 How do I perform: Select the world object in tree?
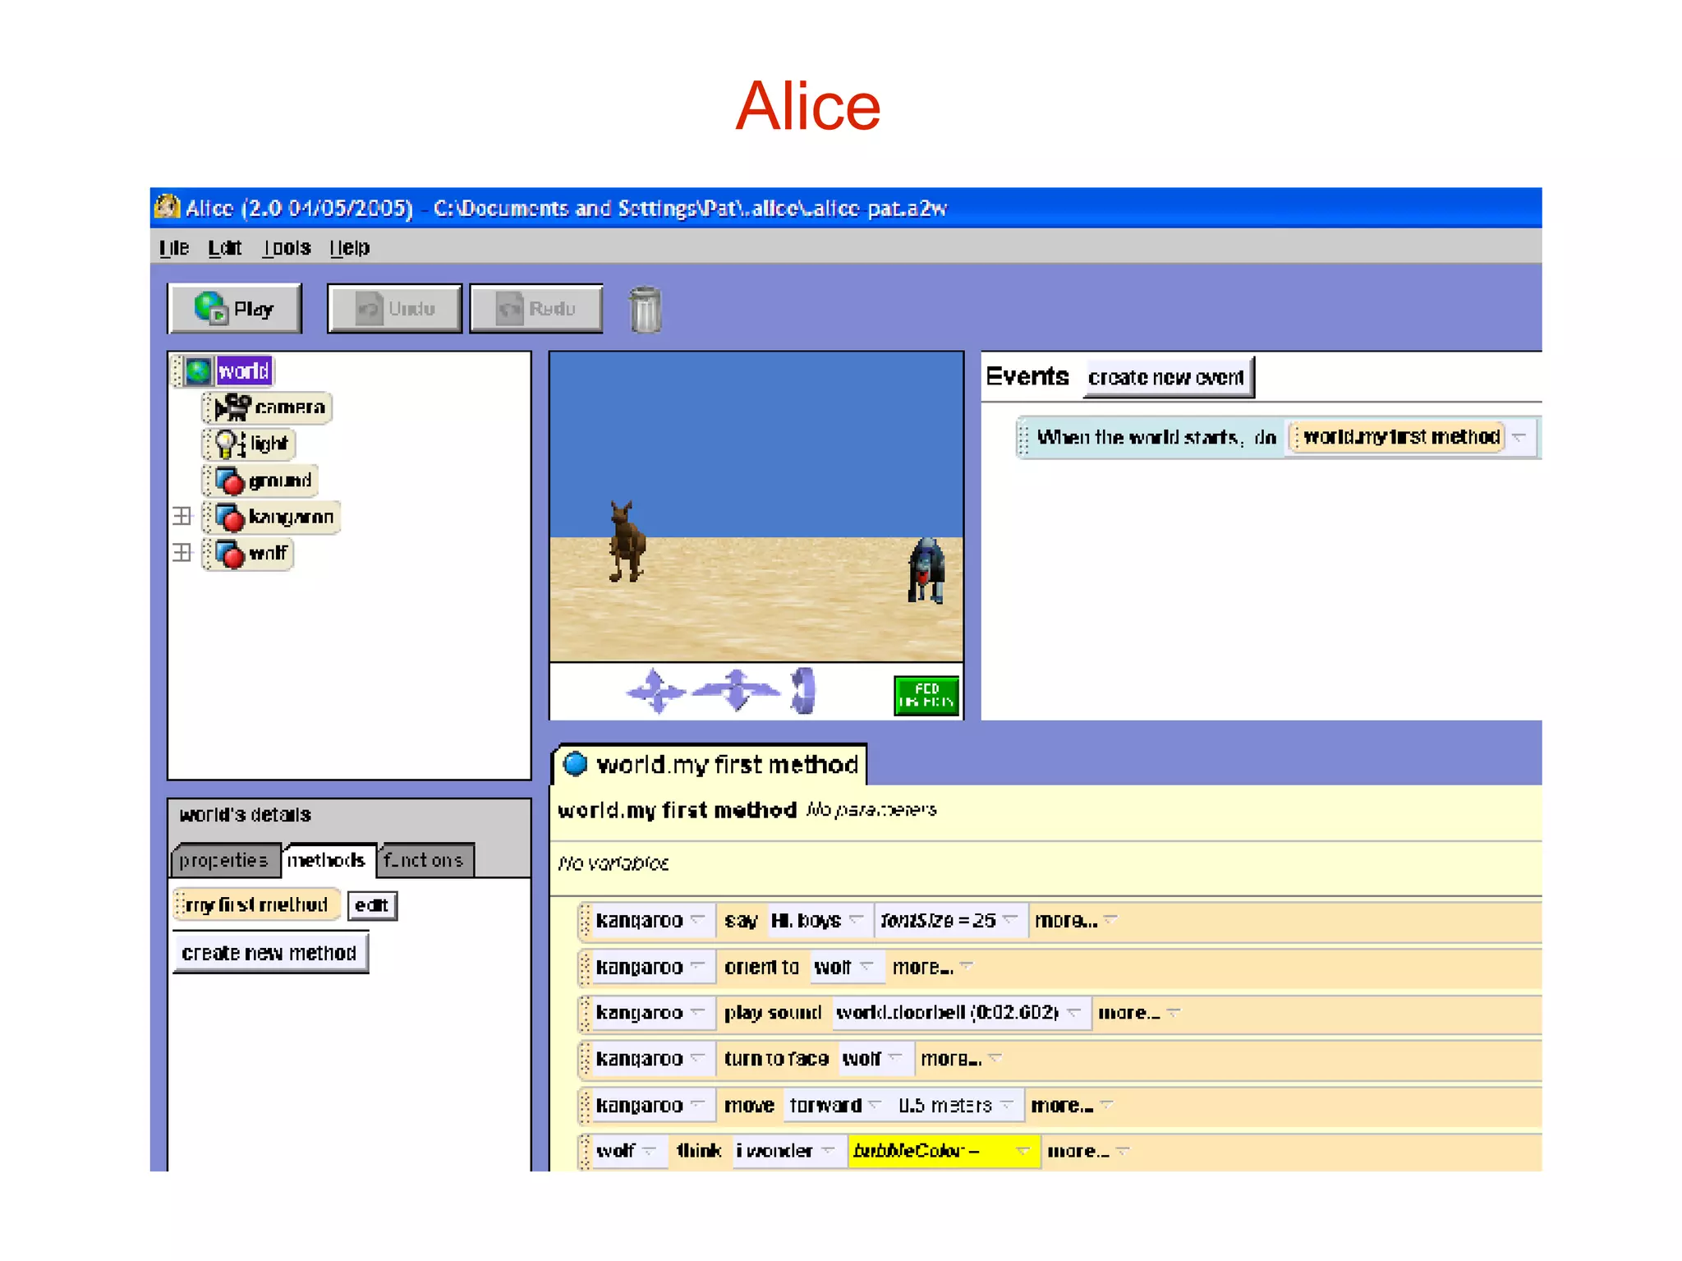pos(243,371)
